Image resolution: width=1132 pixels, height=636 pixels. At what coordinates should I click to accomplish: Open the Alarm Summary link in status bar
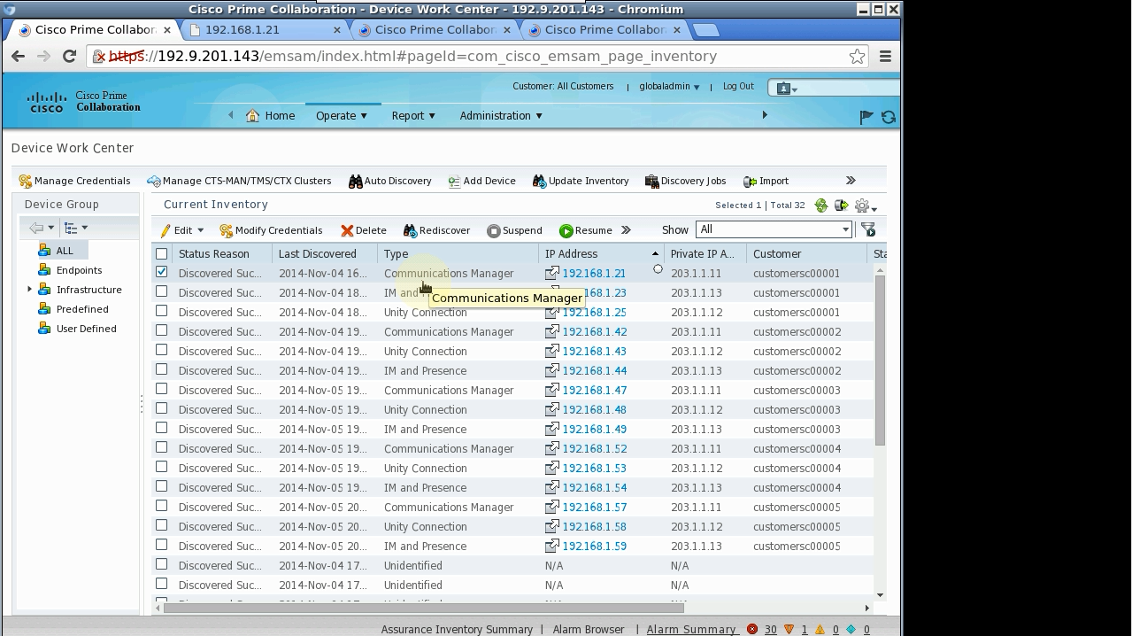click(691, 630)
